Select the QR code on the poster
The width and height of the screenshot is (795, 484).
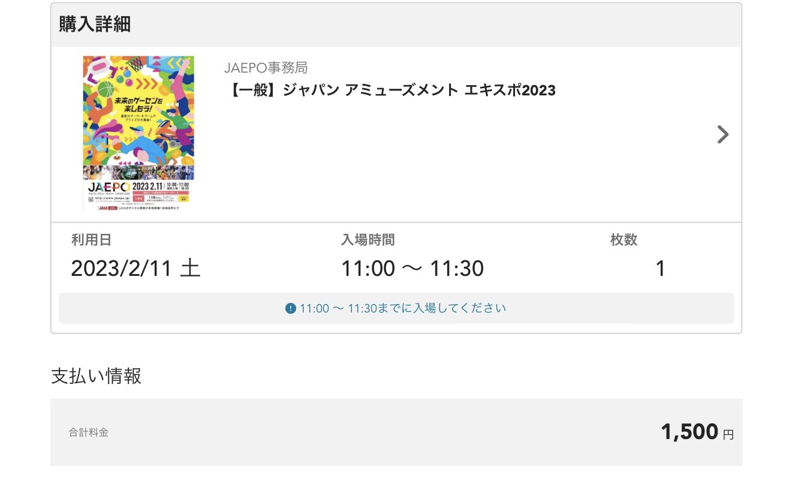point(90,199)
